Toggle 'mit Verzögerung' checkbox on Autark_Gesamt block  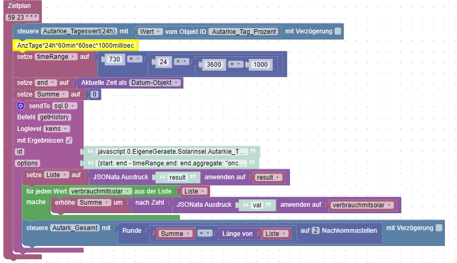(438, 227)
